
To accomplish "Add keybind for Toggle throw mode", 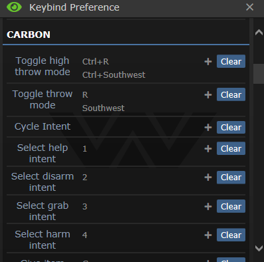I will [x=208, y=94].
